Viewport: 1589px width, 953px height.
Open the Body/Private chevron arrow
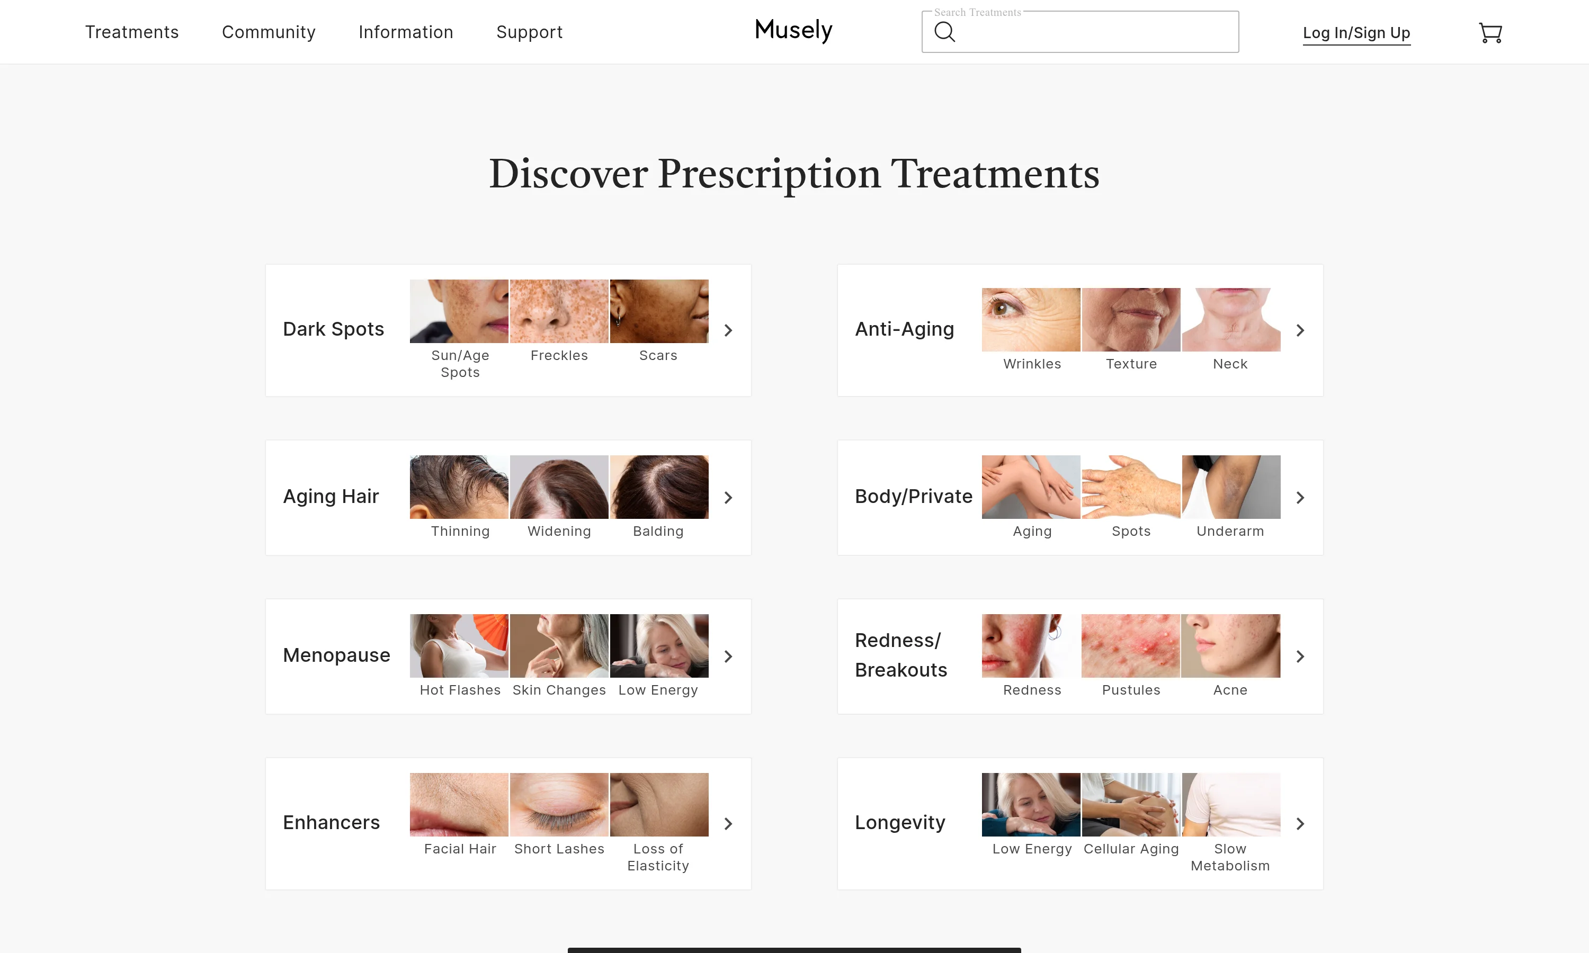(x=1300, y=498)
